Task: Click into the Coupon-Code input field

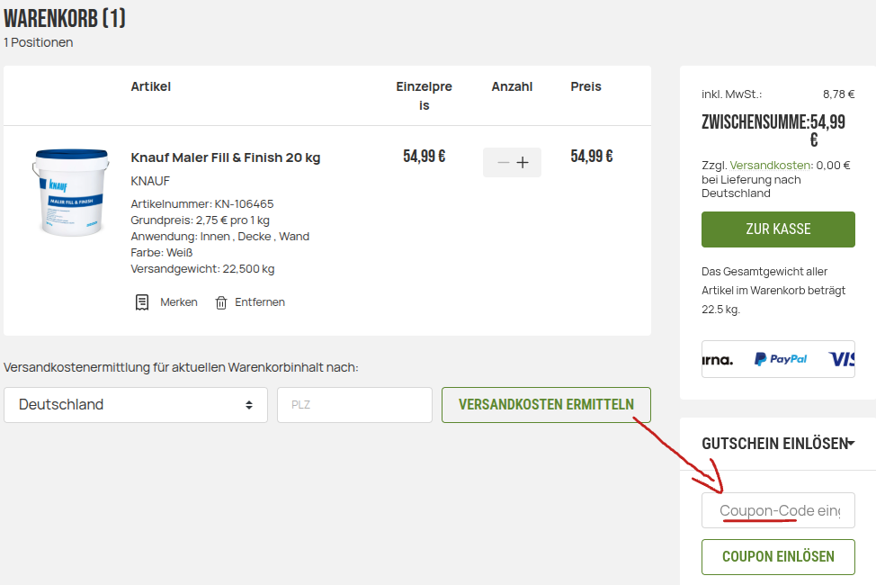Action: pos(778,510)
